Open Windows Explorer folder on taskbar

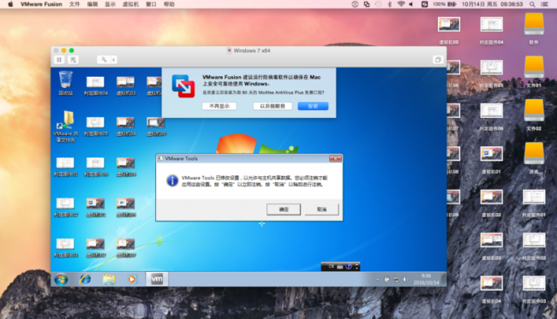tap(109, 280)
